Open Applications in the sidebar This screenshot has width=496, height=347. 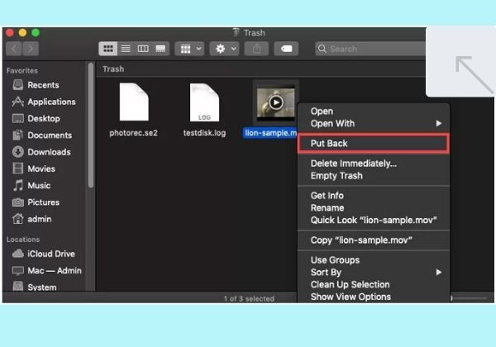click(x=44, y=102)
